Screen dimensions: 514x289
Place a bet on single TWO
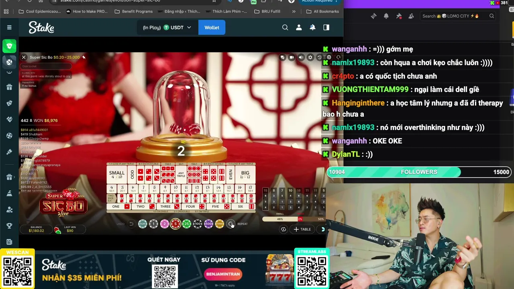click(144, 207)
